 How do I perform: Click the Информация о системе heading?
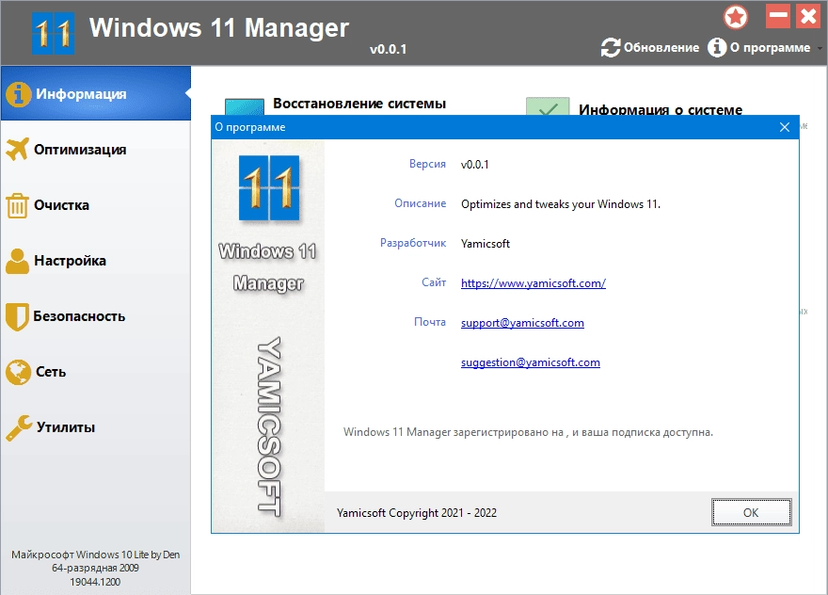pyautogui.click(x=661, y=109)
